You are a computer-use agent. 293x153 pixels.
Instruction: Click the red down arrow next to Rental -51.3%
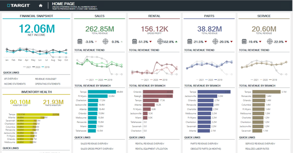coord(151,42)
